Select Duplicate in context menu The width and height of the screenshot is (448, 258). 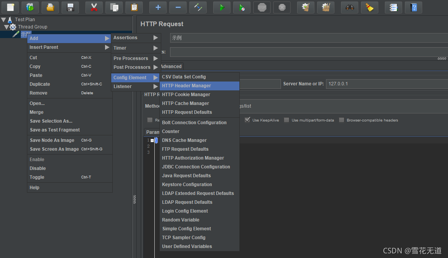69,84
